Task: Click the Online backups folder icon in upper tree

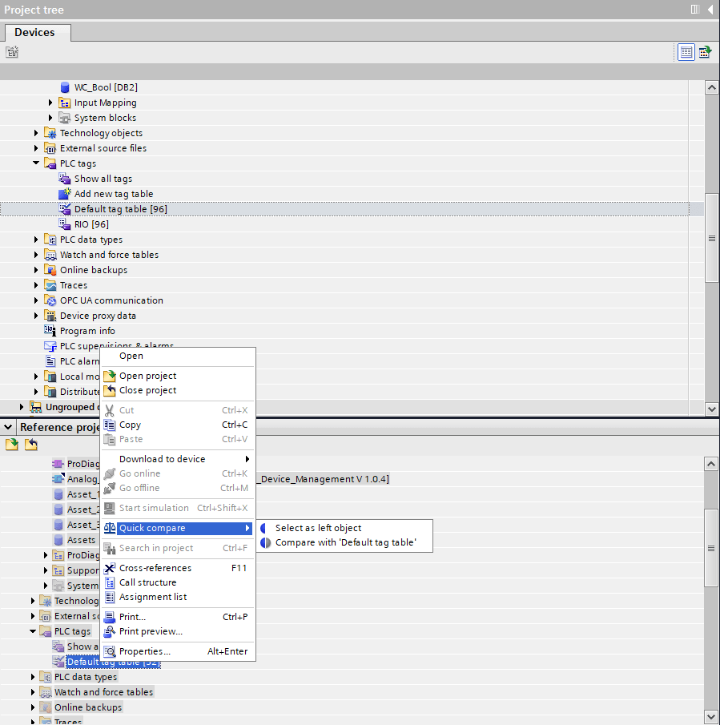Action: (x=50, y=270)
